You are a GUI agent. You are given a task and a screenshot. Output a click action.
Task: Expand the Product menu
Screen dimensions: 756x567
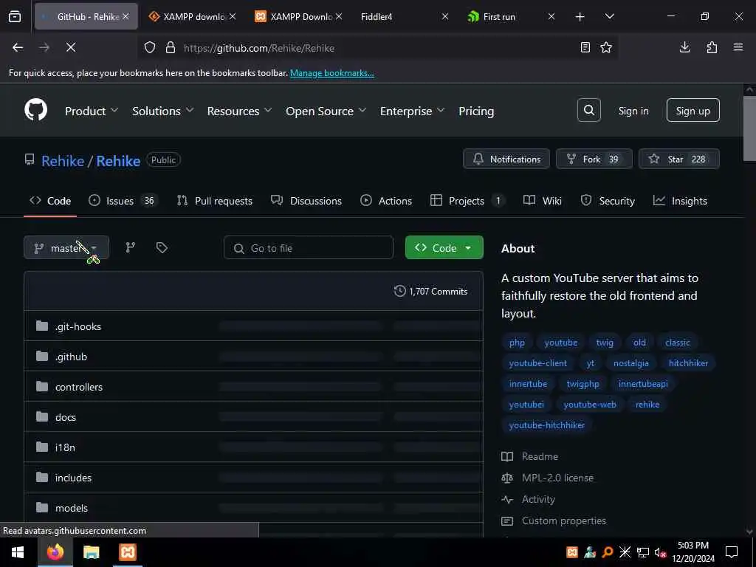[x=91, y=111]
